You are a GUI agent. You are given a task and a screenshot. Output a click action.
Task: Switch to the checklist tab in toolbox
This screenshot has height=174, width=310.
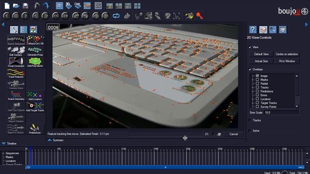(x=33, y=30)
